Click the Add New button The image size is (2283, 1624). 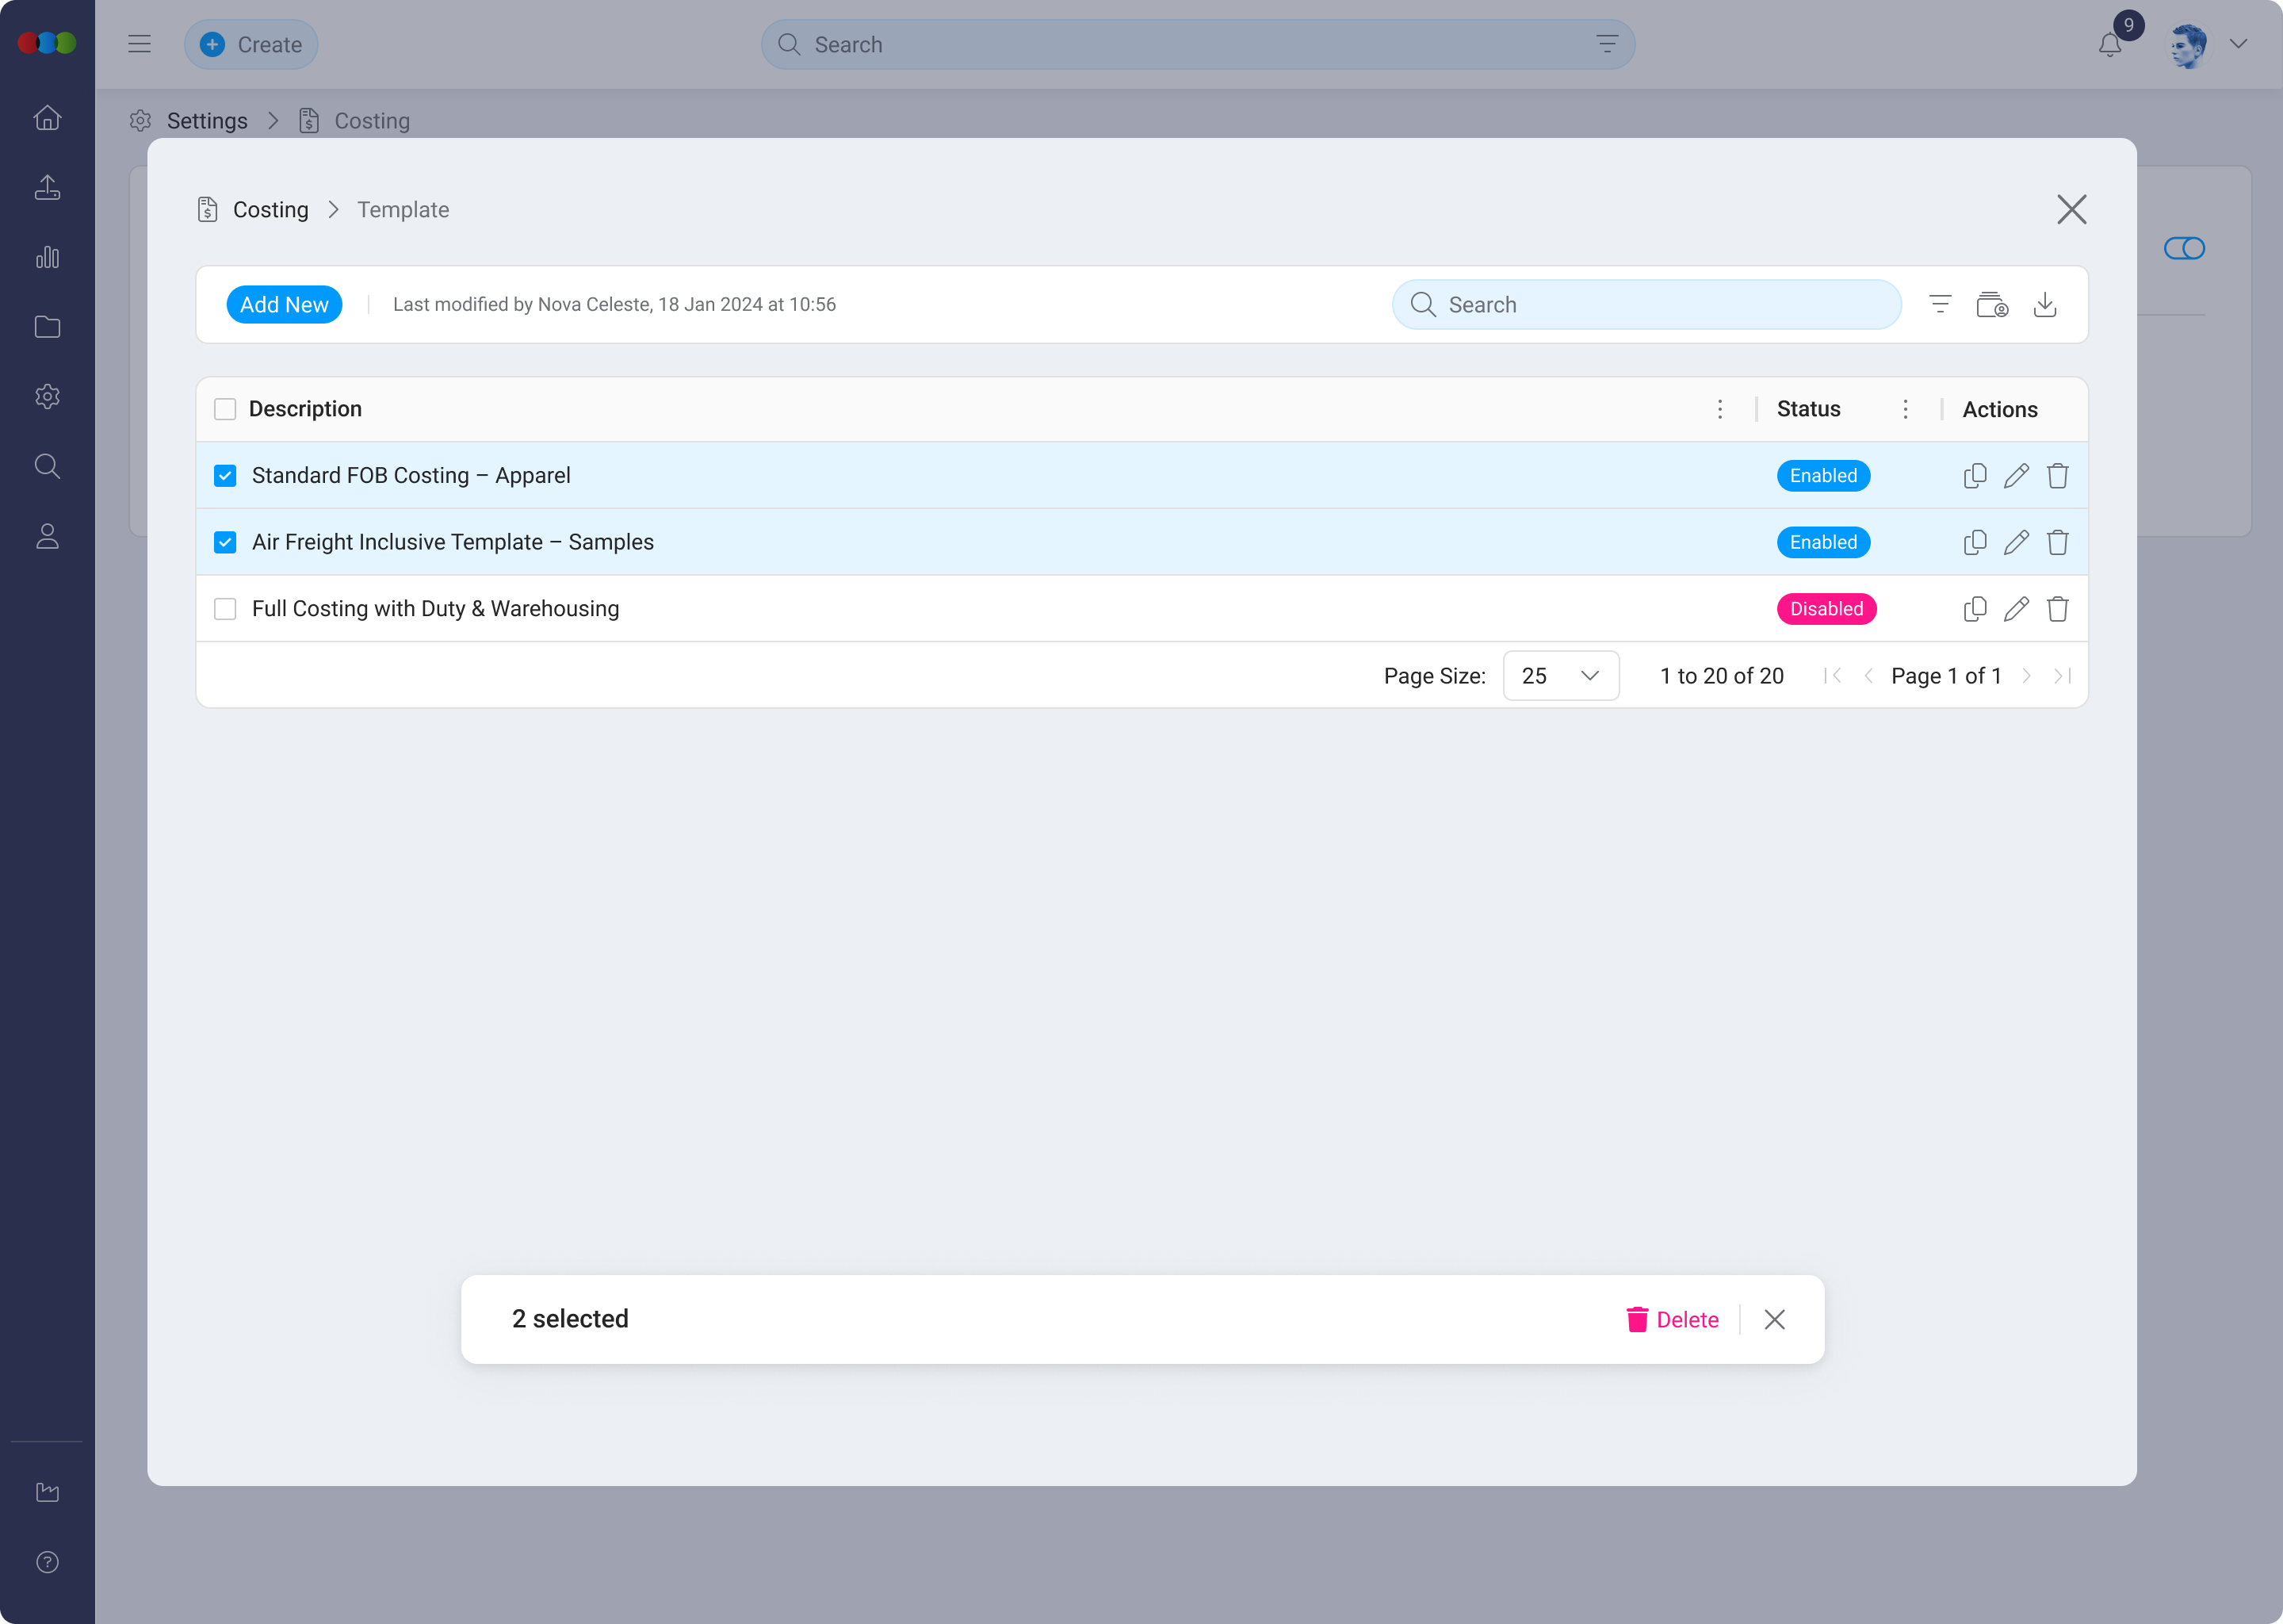click(284, 304)
